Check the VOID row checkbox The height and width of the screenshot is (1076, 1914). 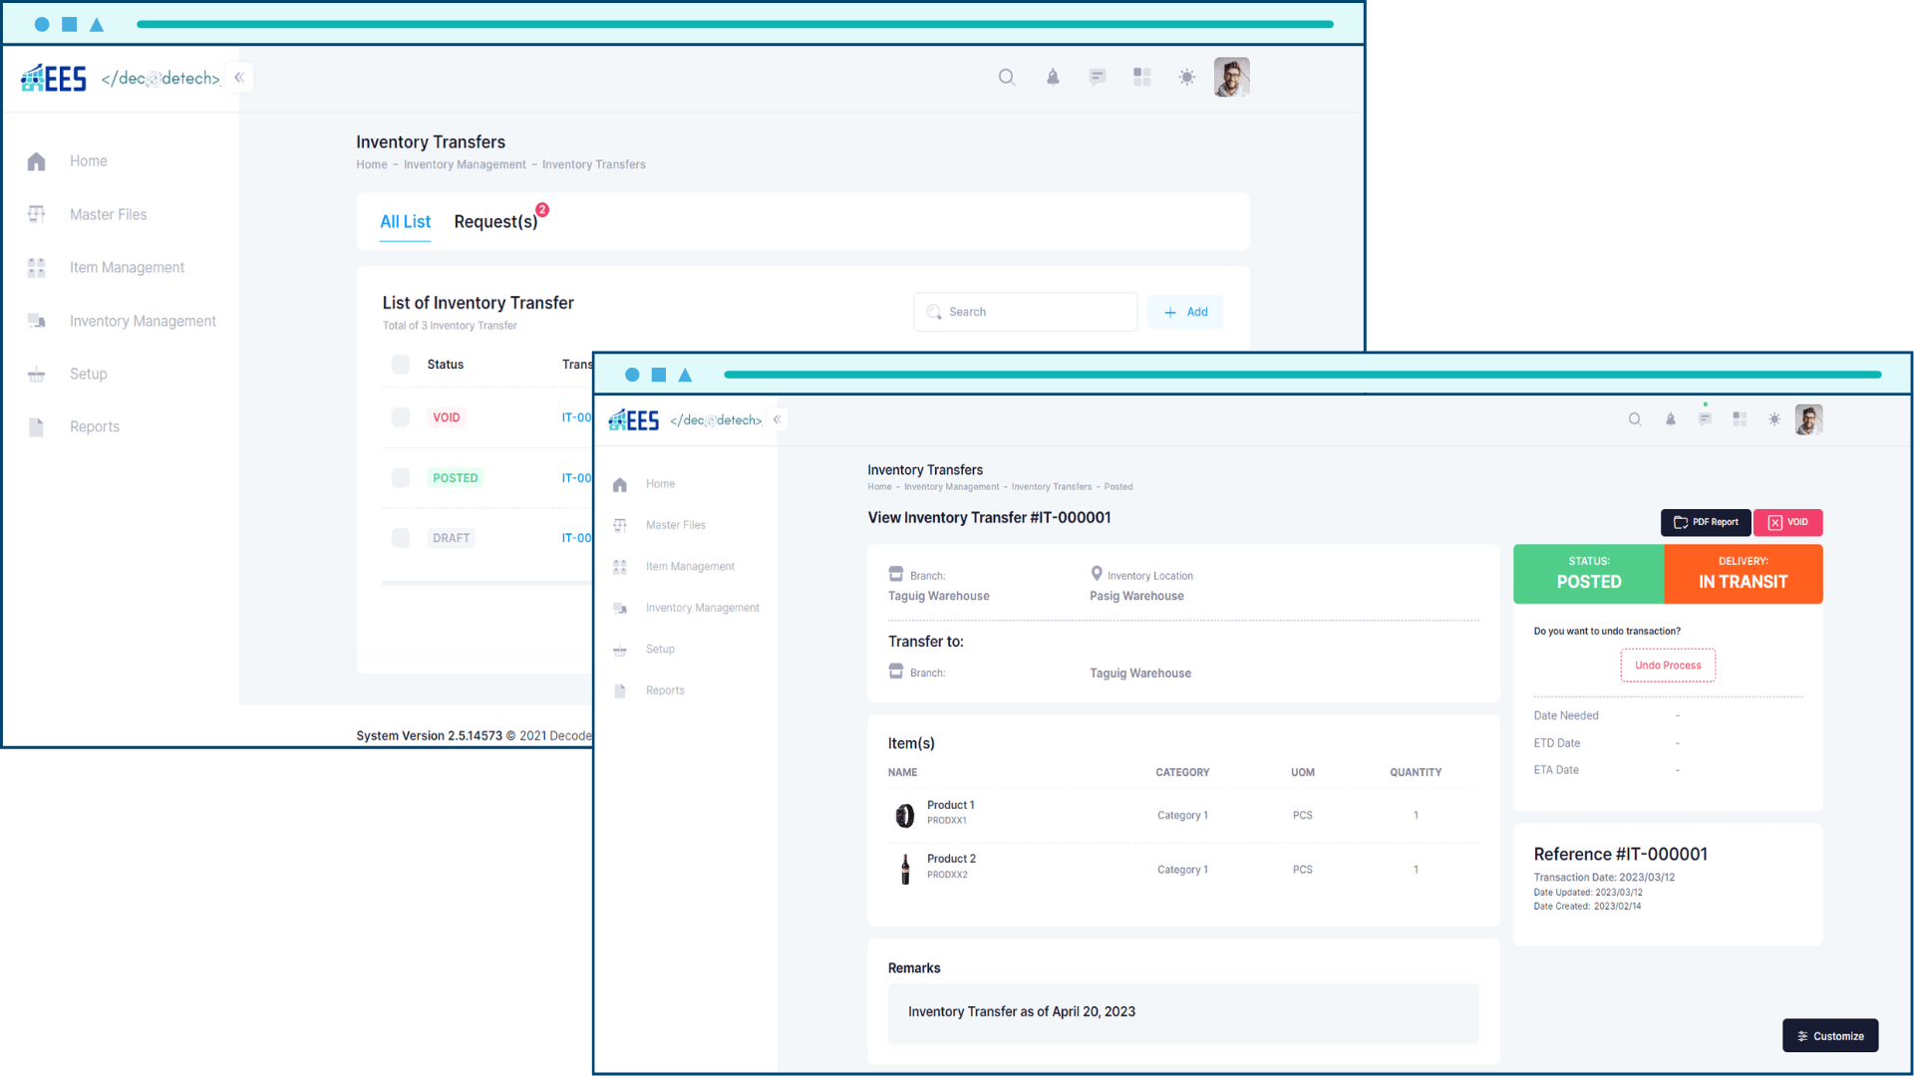pyautogui.click(x=401, y=417)
